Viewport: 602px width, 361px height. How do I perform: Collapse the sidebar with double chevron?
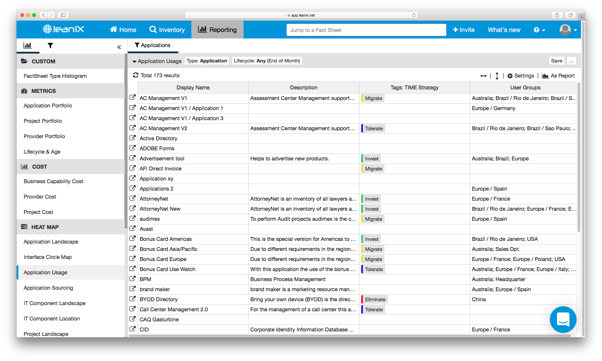[119, 47]
